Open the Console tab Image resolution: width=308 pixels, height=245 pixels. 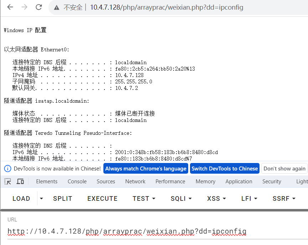coord(77,182)
